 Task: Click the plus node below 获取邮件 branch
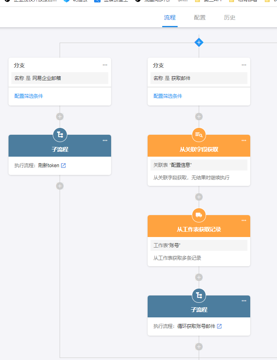tap(199, 116)
